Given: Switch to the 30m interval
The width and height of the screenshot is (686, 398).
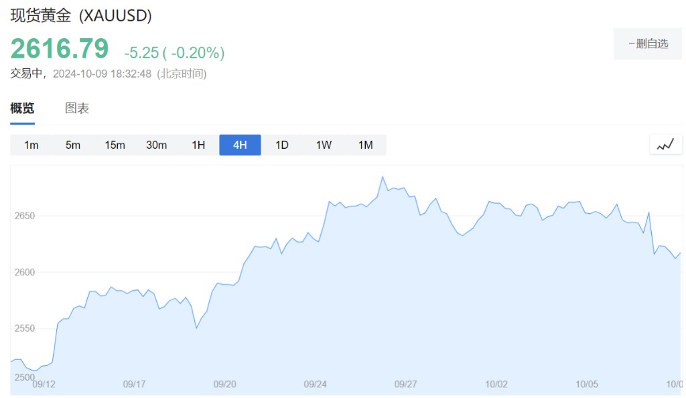Looking at the screenshot, I should 156,145.
